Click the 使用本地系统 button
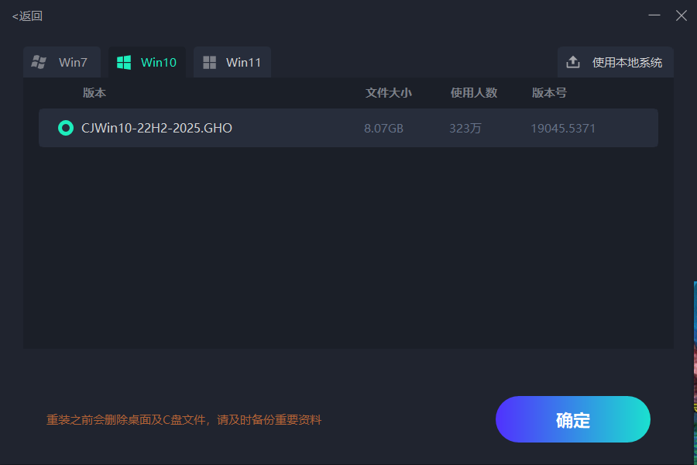 point(616,62)
